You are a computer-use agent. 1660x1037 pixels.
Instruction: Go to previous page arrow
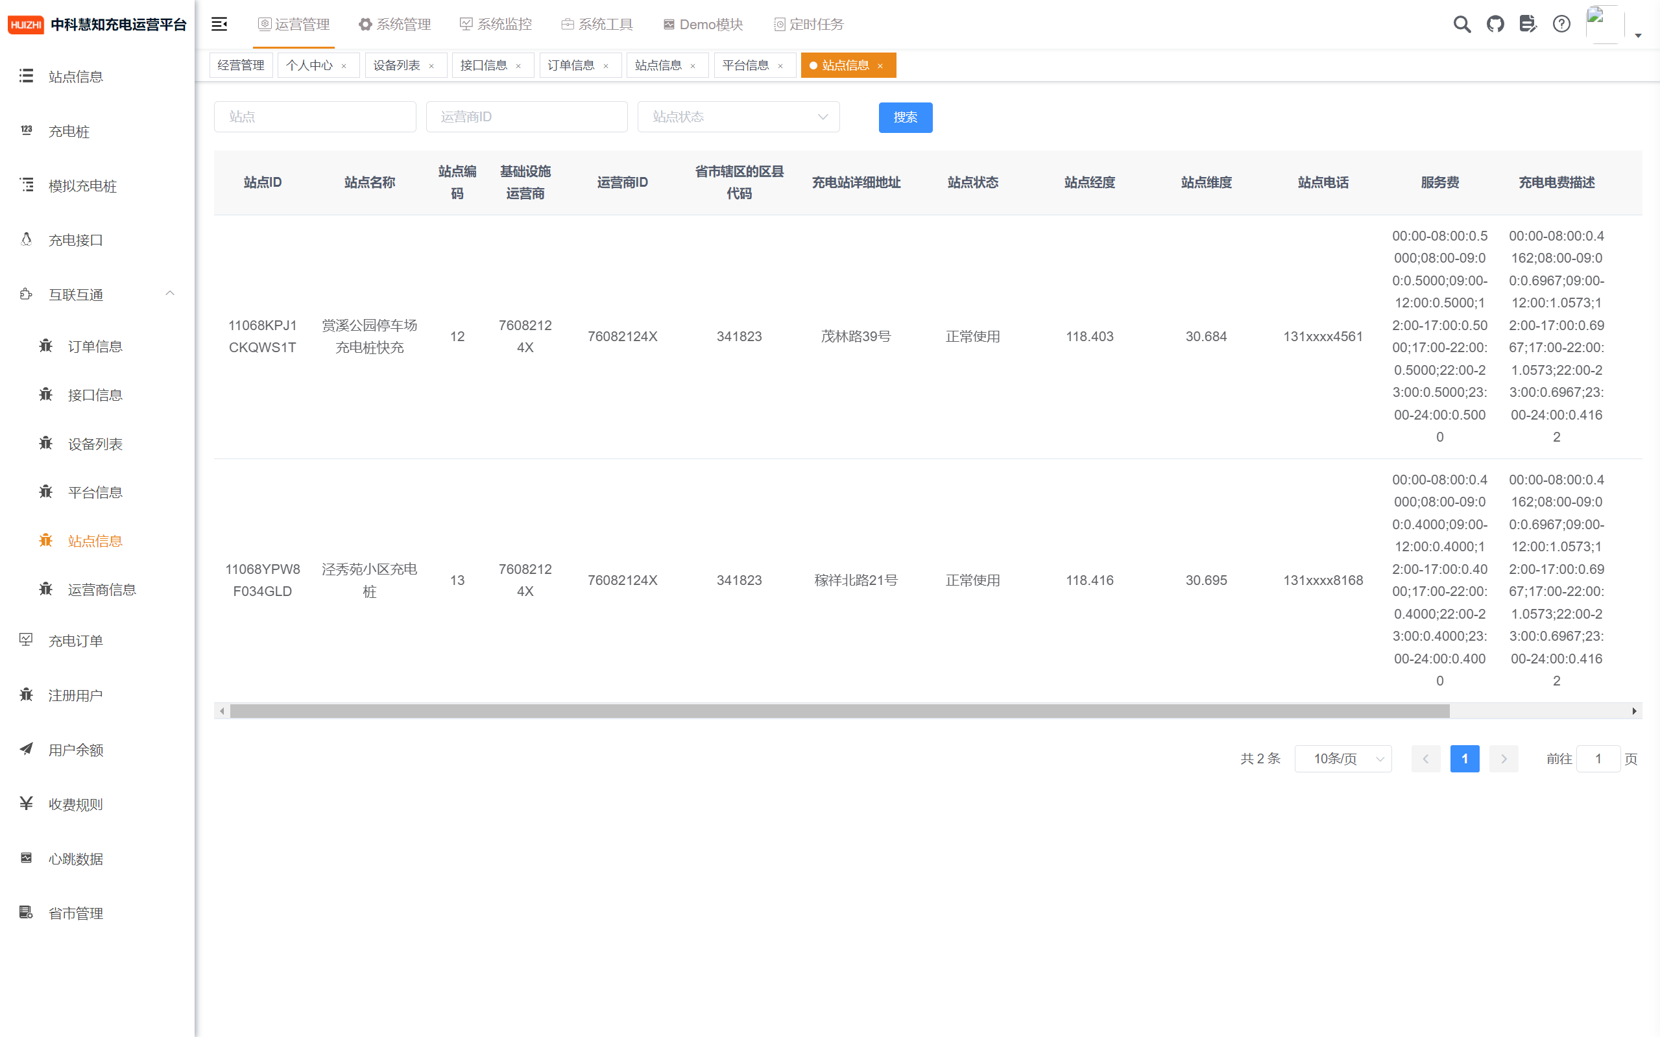tap(1425, 759)
